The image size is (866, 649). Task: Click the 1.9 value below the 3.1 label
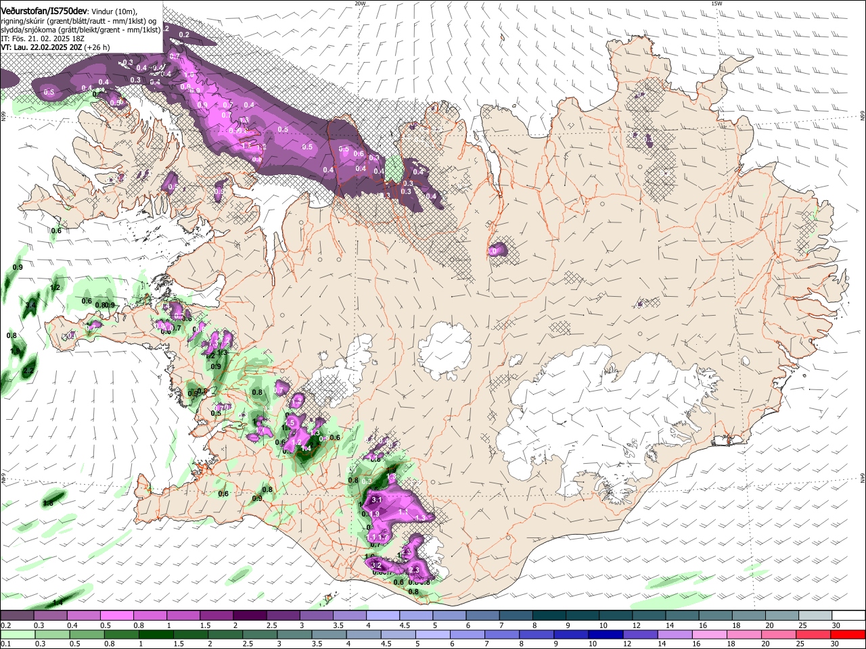(x=375, y=514)
